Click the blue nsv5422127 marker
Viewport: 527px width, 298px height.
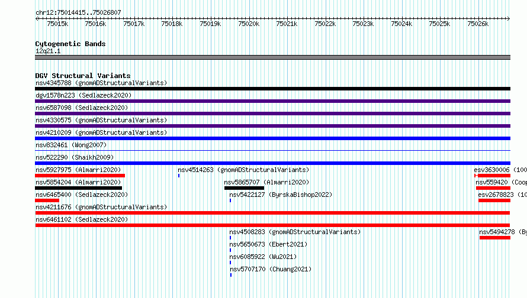coord(230,200)
